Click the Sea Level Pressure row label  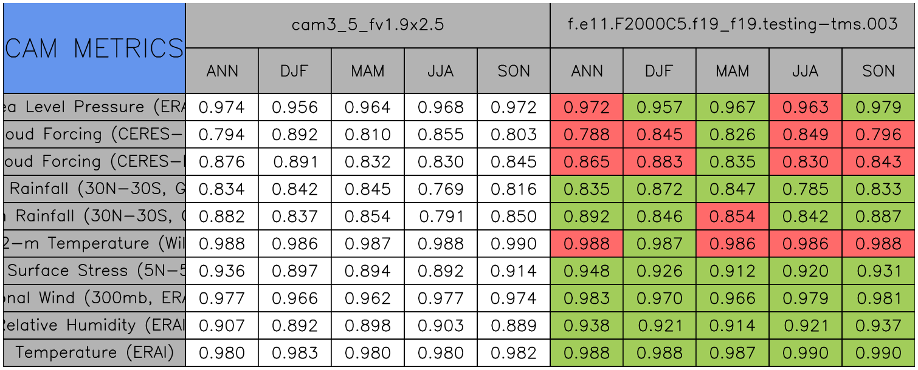point(94,107)
